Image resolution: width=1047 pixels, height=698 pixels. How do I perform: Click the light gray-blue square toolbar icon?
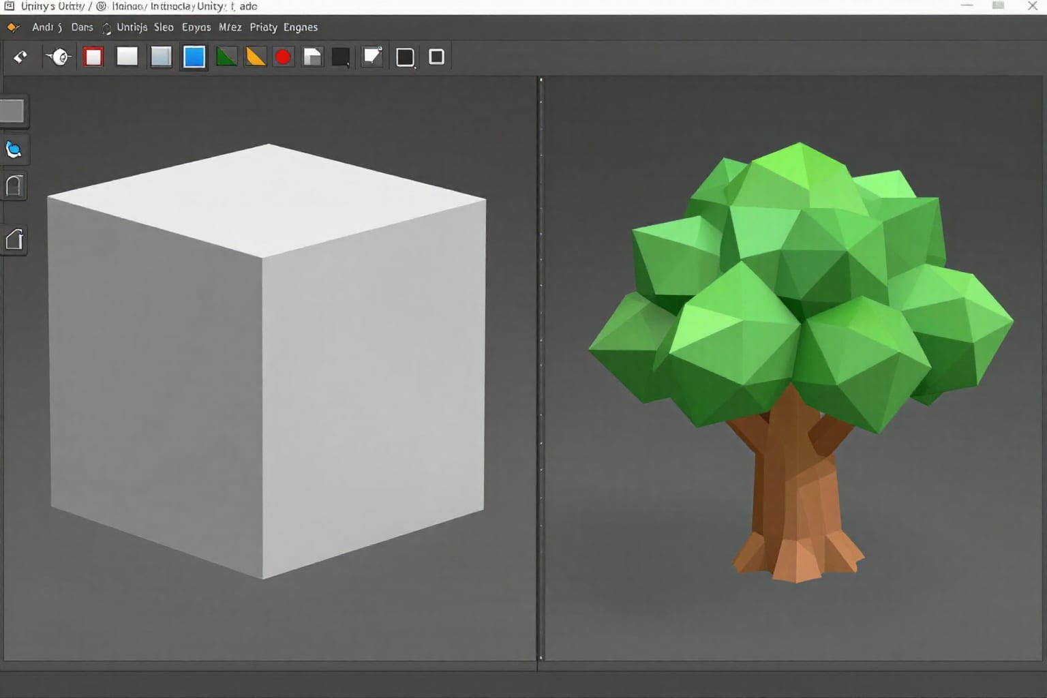(161, 57)
